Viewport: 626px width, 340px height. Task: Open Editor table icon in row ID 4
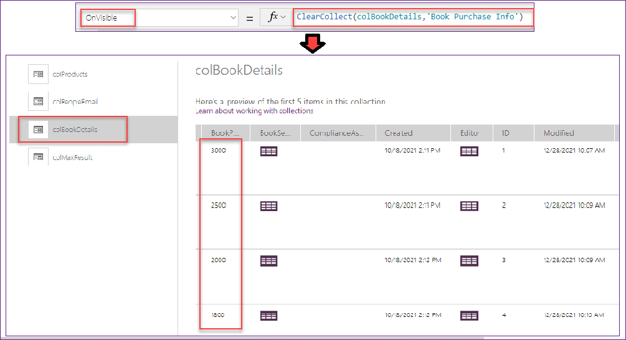pos(469,316)
